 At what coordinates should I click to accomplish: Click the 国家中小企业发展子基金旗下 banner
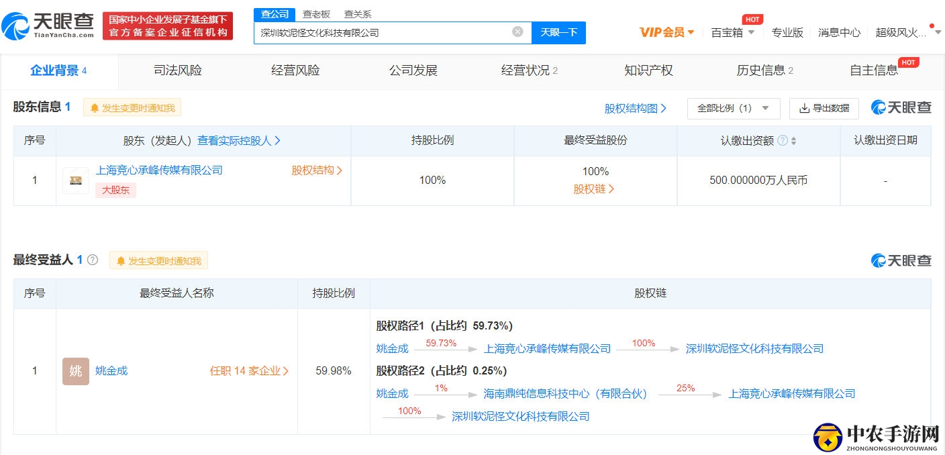coord(168,26)
